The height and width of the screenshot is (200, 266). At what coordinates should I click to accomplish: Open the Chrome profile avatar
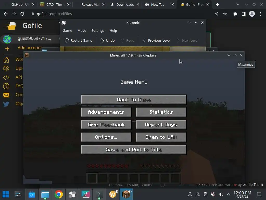coord(252,14)
